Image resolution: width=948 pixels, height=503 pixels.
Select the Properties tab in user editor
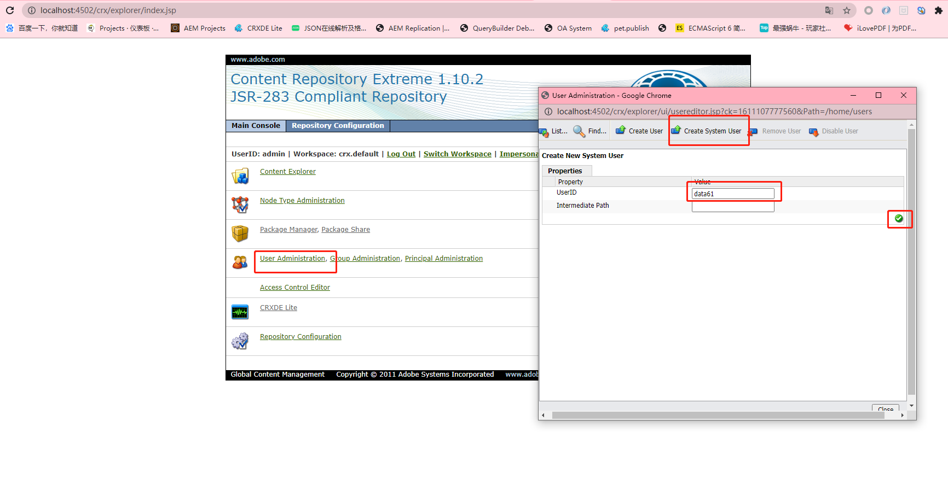tap(567, 171)
